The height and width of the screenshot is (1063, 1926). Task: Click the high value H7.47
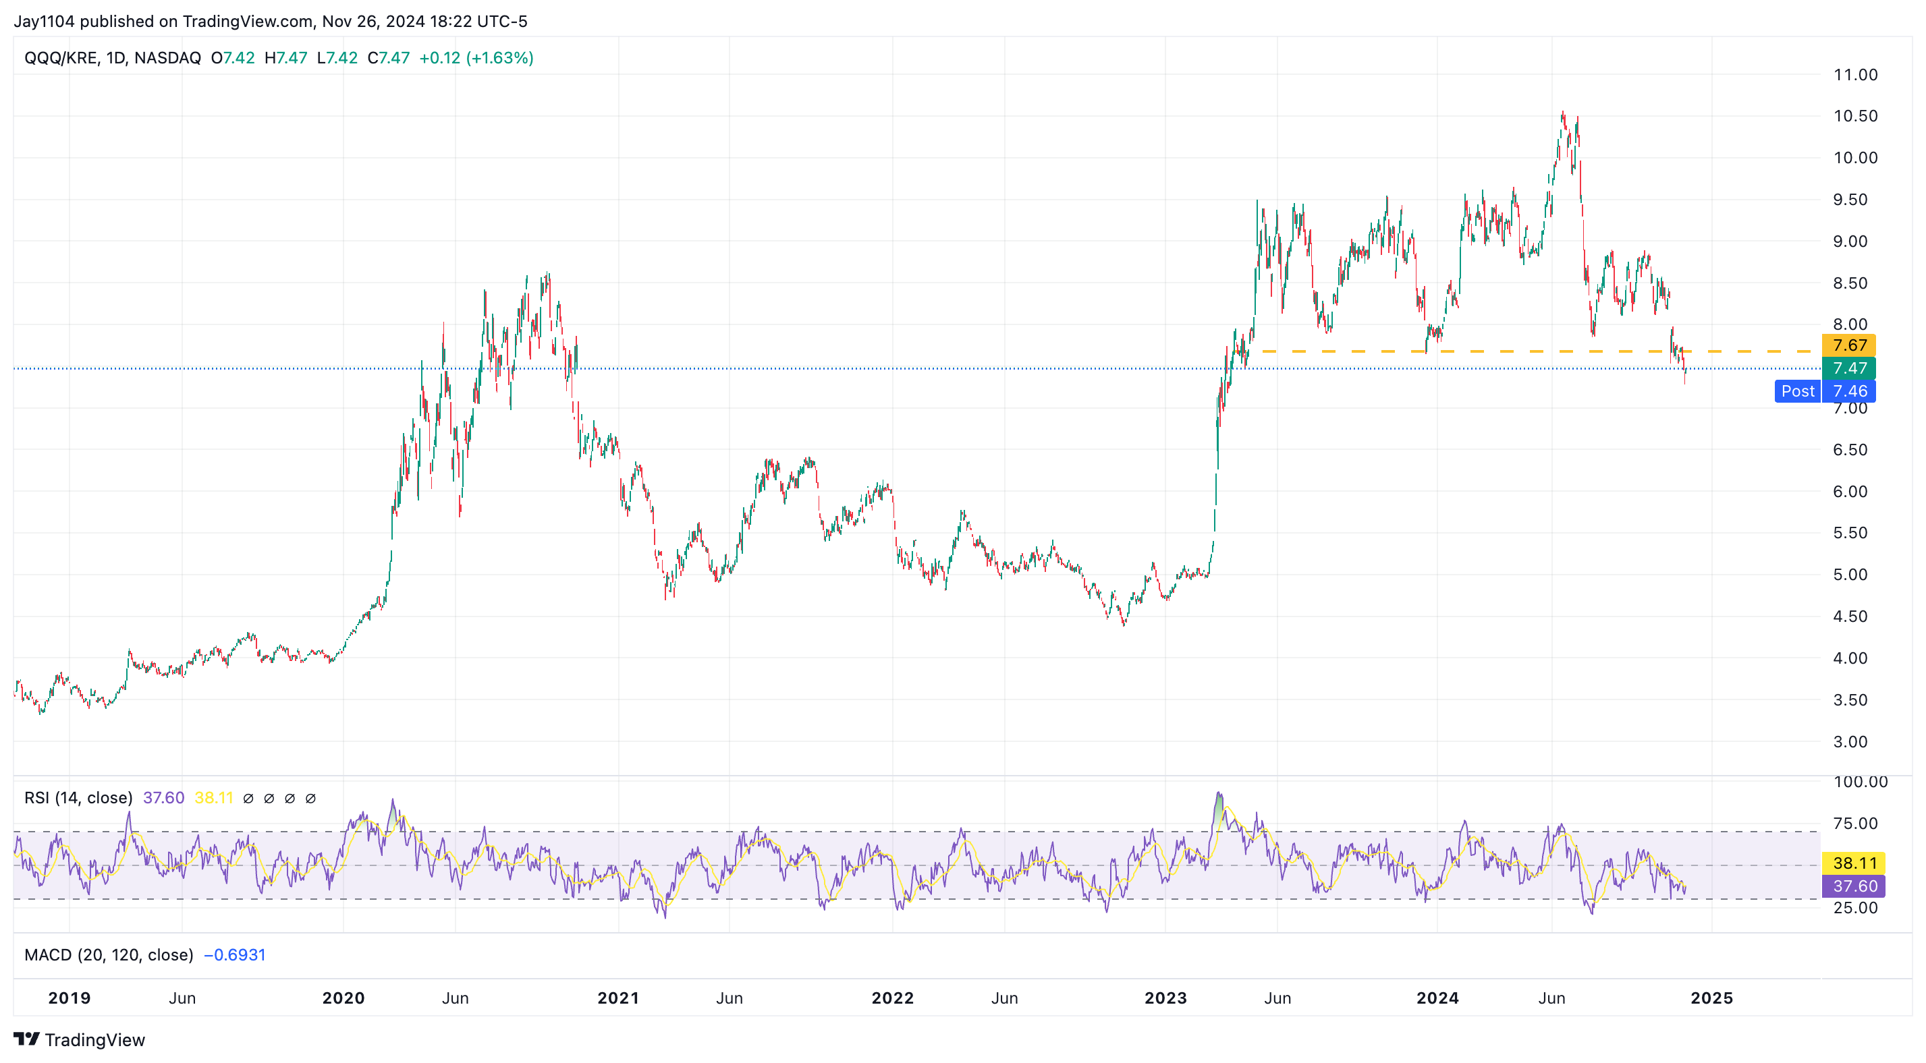(x=285, y=57)
